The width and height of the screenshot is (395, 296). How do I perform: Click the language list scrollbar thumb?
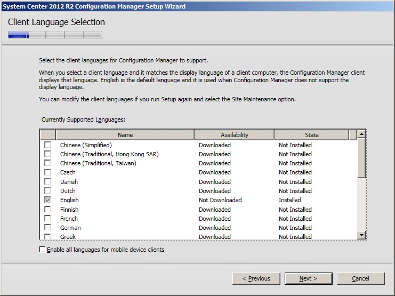click(361, 158)
